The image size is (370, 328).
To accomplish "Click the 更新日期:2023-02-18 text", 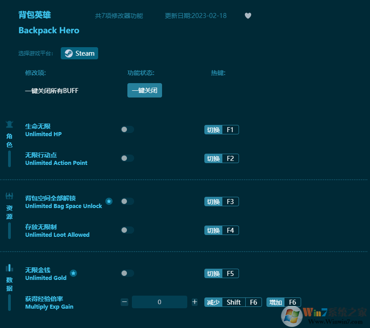I will coord(196,16).
